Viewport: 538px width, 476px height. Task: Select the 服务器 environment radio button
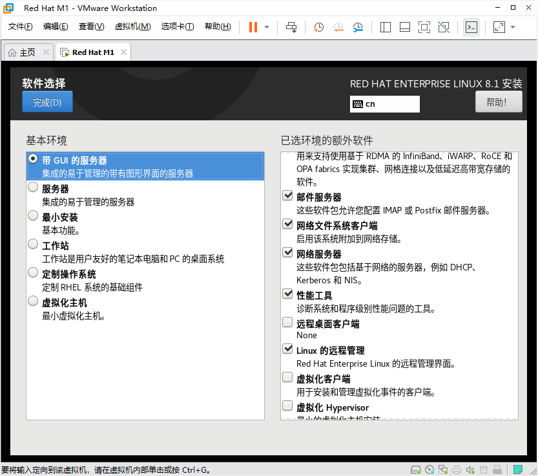point(33,188)
